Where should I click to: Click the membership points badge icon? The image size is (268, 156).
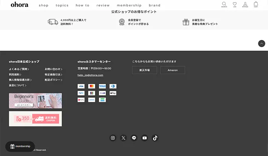[x=122, y=22]
